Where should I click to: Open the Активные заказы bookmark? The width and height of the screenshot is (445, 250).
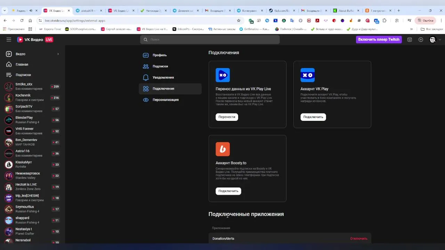(x=222, y=29)
